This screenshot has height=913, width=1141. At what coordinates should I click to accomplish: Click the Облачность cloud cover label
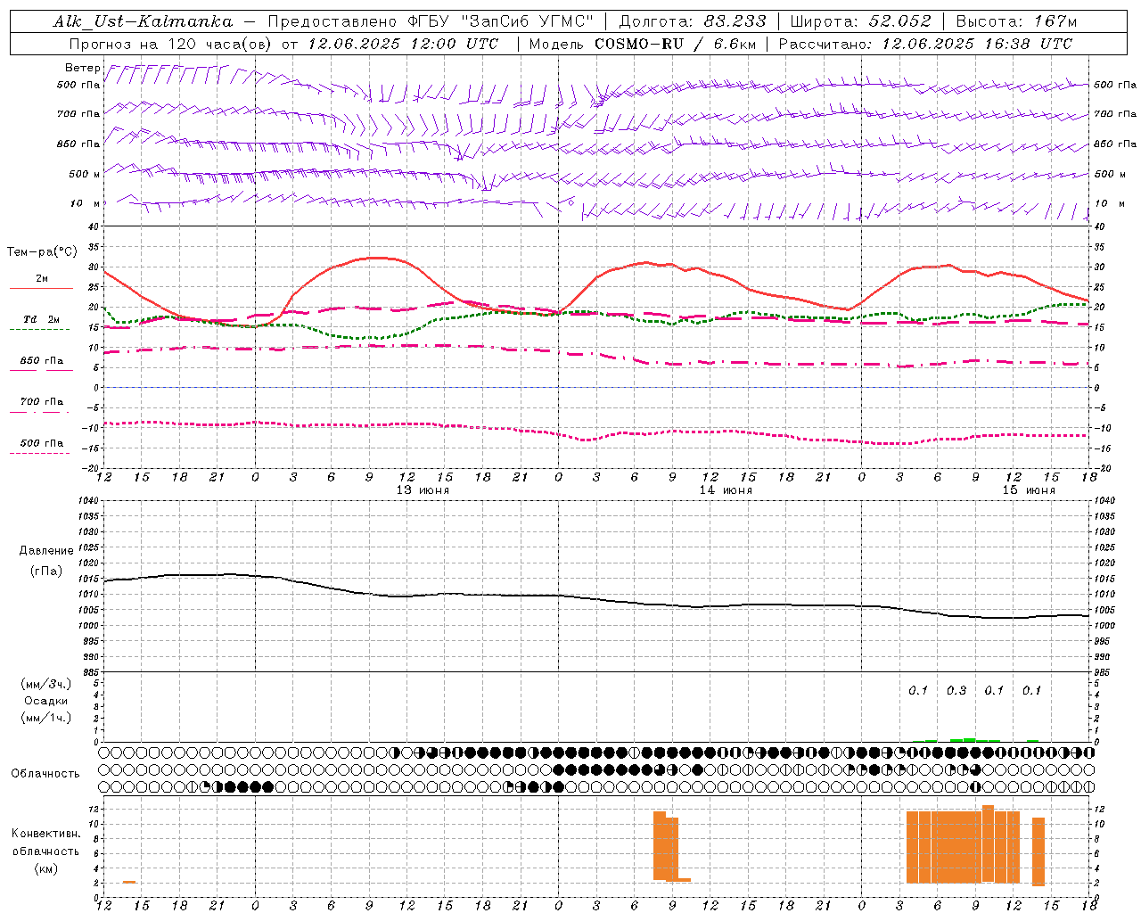click(45, 774)
